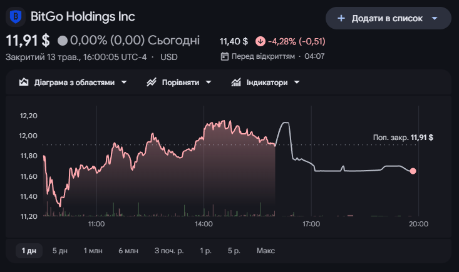Click the 12,20 y-axis label
The image size is (459, 272).
29,116
